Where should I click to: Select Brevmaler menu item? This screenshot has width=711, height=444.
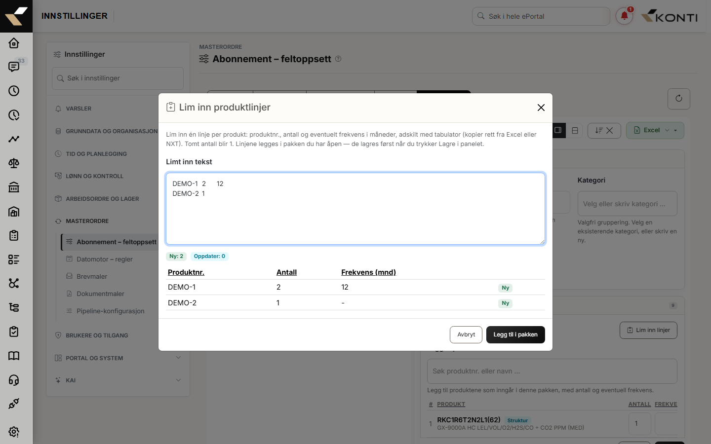point(92,276)
